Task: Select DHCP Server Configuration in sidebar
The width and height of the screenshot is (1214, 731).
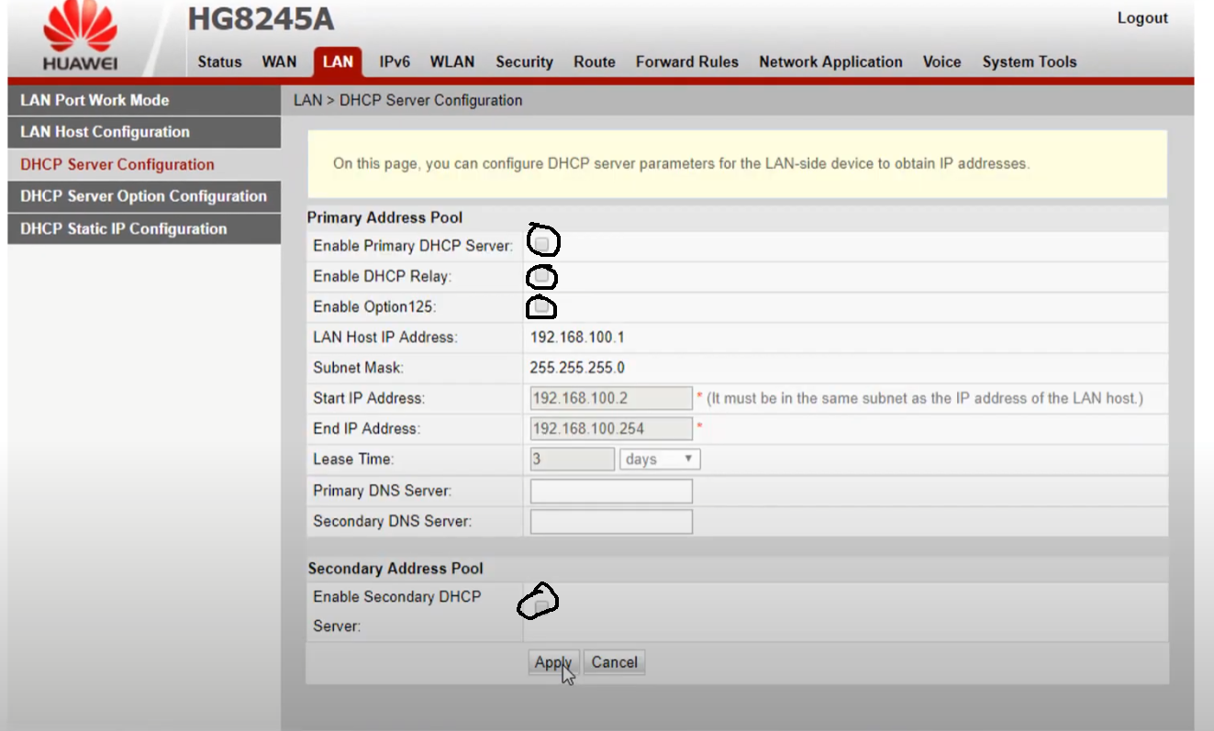Action: [144, 164]
